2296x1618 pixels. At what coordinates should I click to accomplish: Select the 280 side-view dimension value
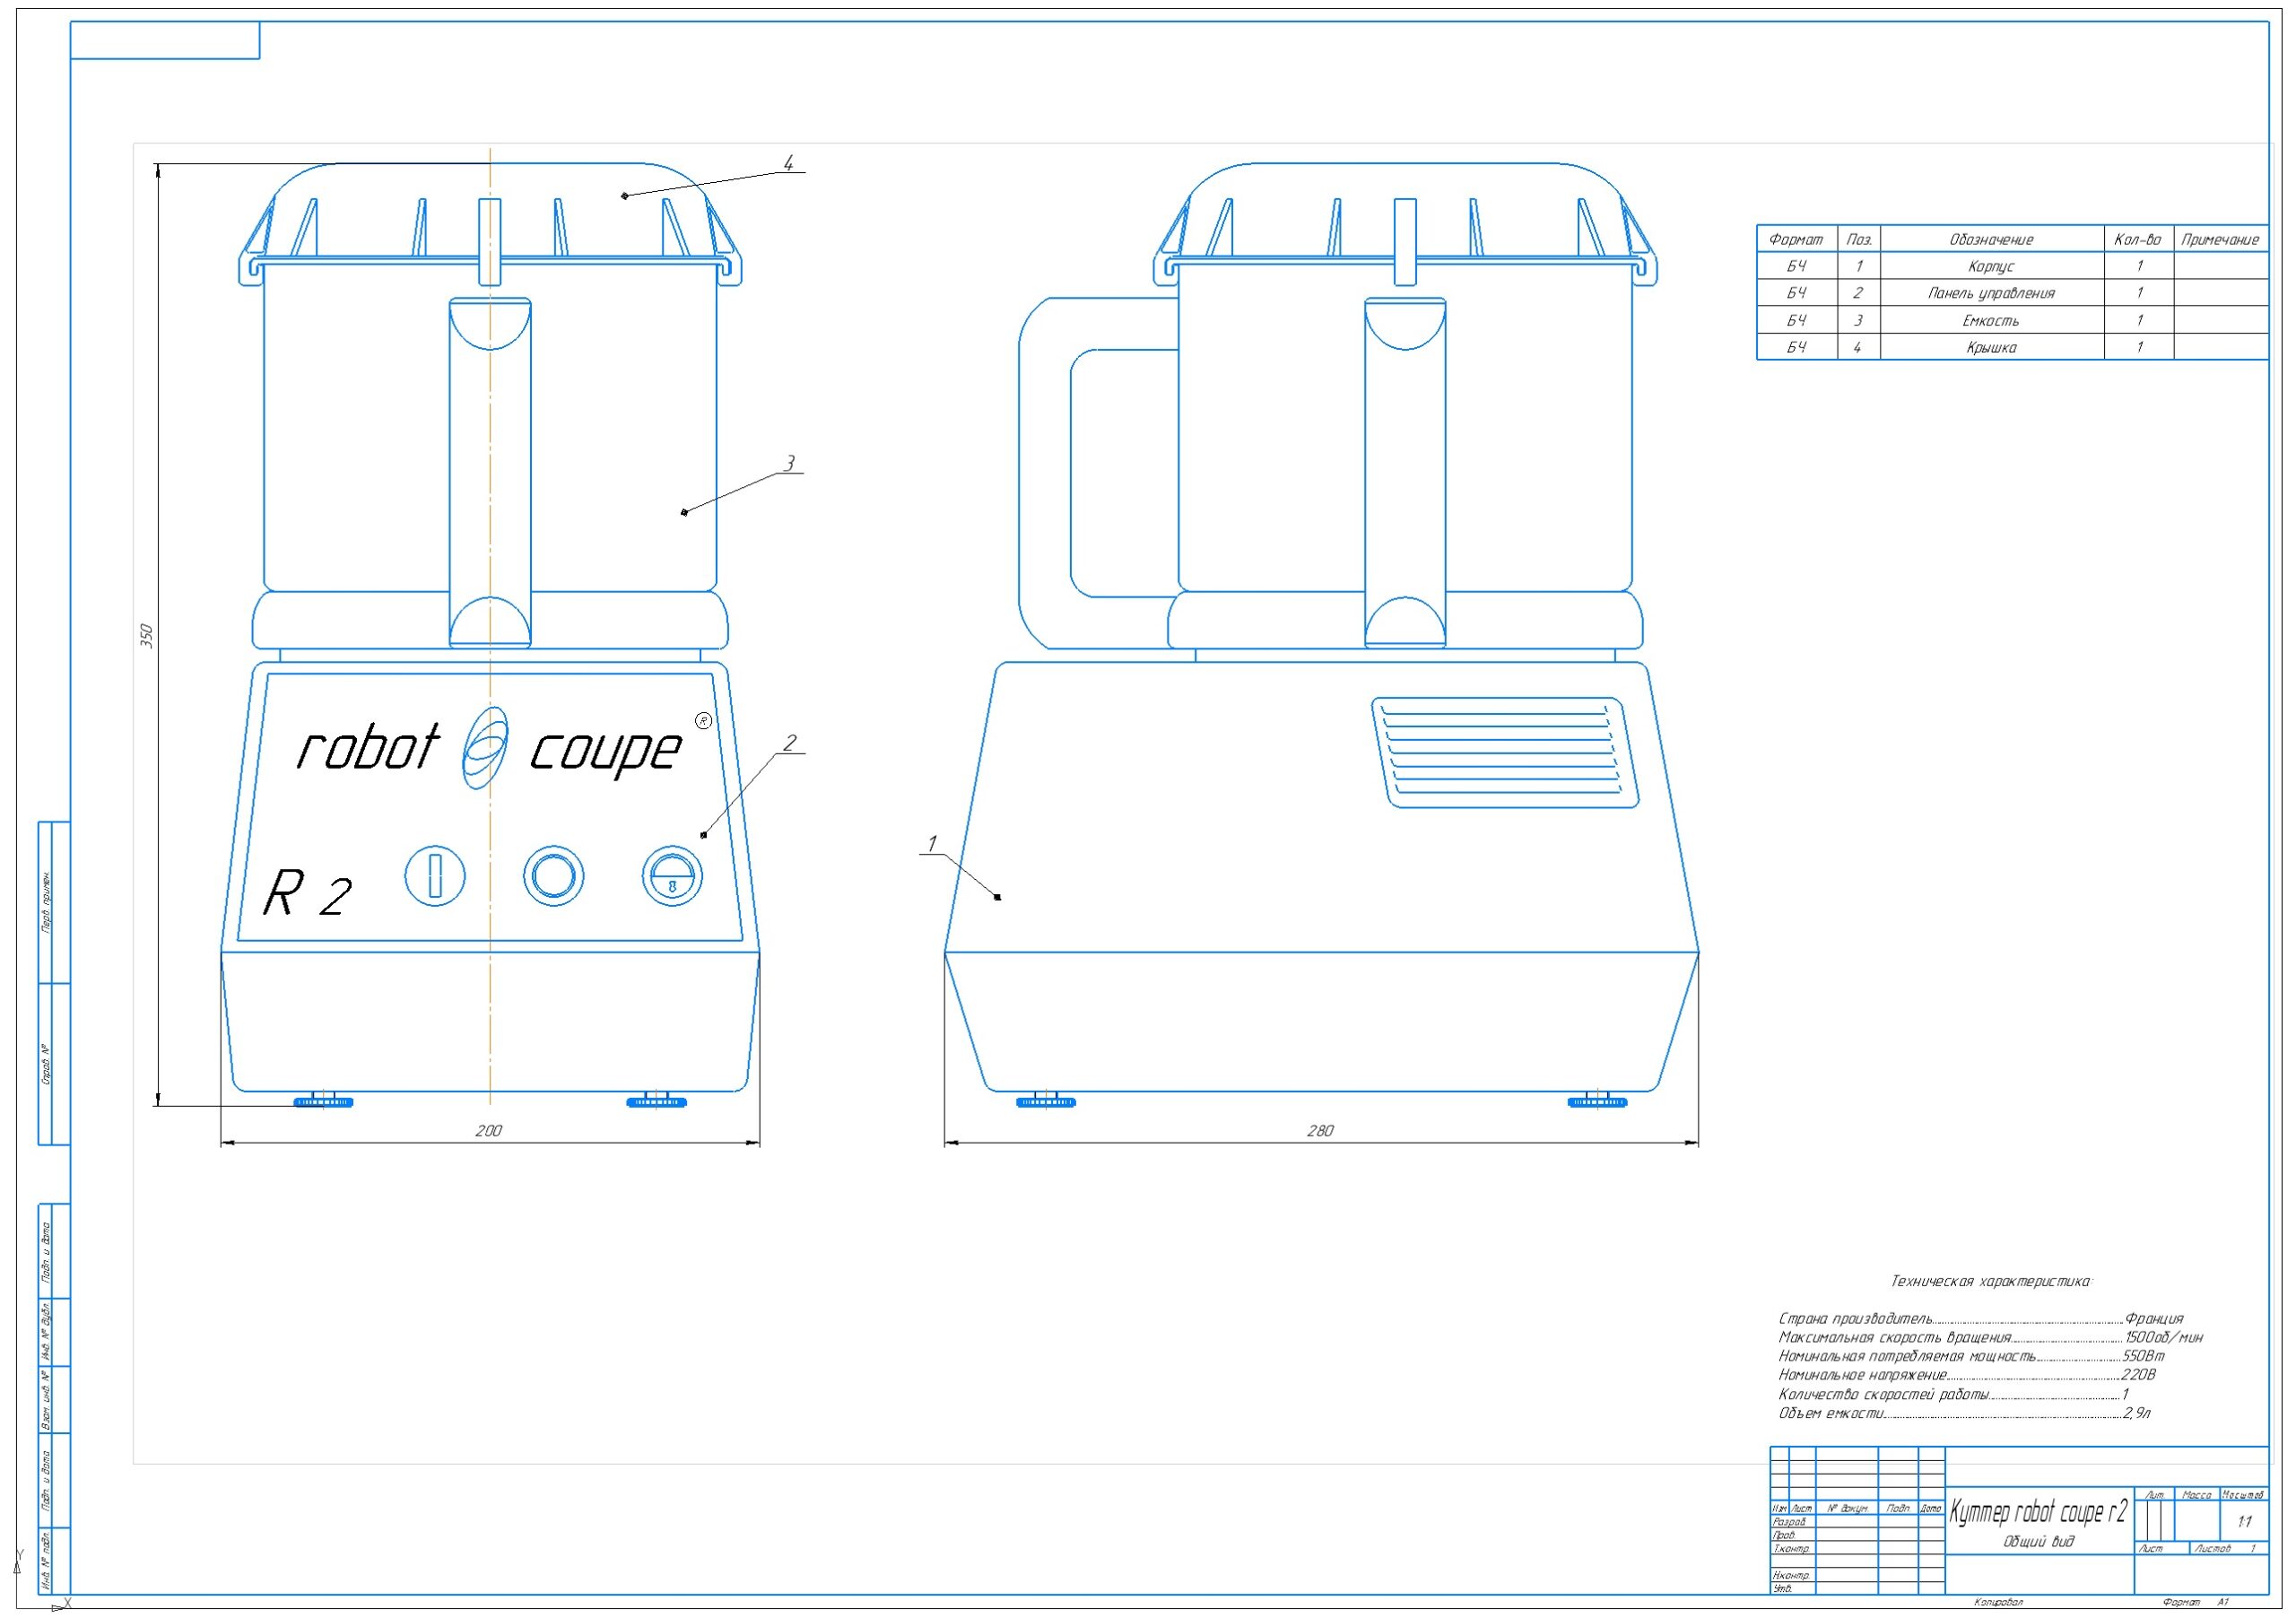(1320, 1131)
